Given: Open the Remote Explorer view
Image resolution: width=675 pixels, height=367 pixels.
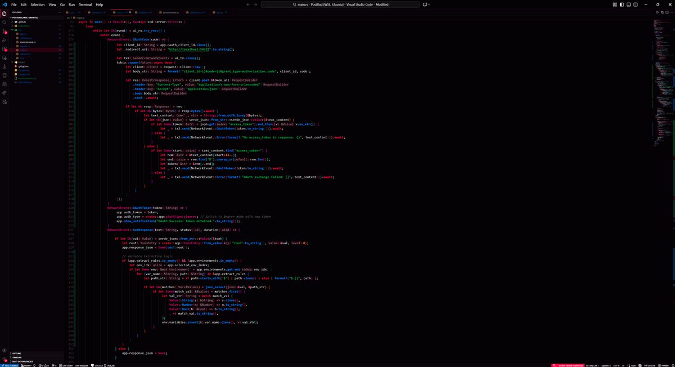Looking at the screenshot, I should [4, 58].
